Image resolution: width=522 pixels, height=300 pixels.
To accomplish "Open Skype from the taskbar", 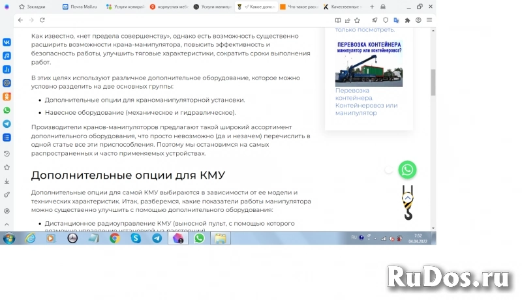I will pyautogui.click(x=136, y=239).
